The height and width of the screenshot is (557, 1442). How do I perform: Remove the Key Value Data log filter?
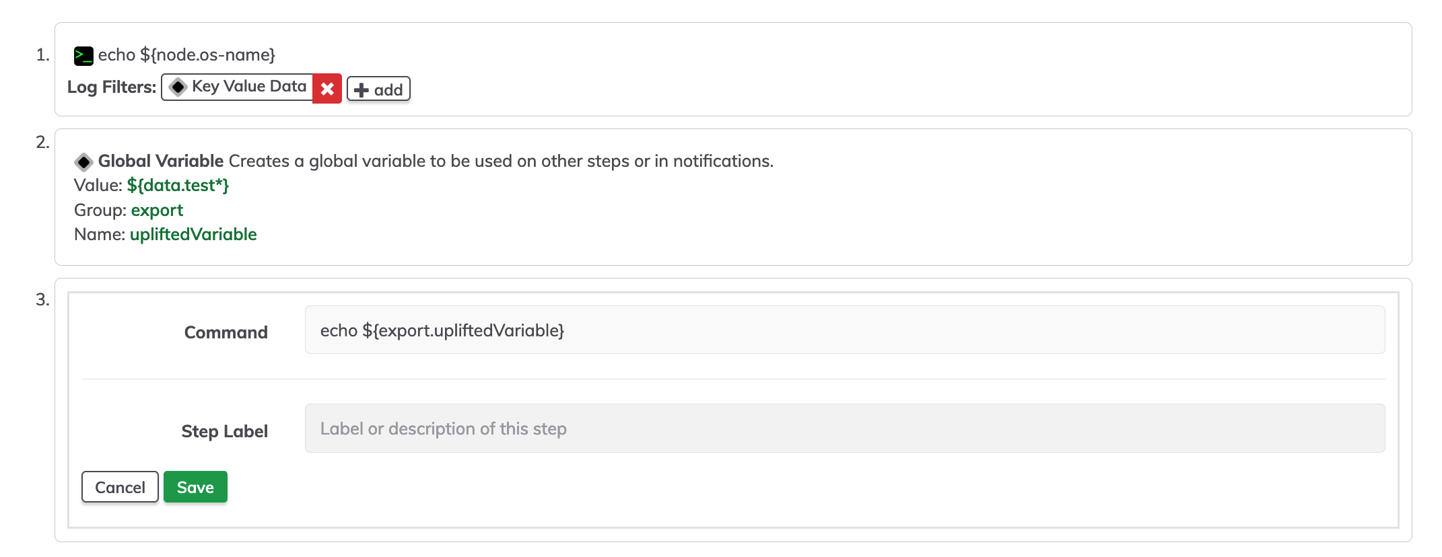[x=327, y=88]
